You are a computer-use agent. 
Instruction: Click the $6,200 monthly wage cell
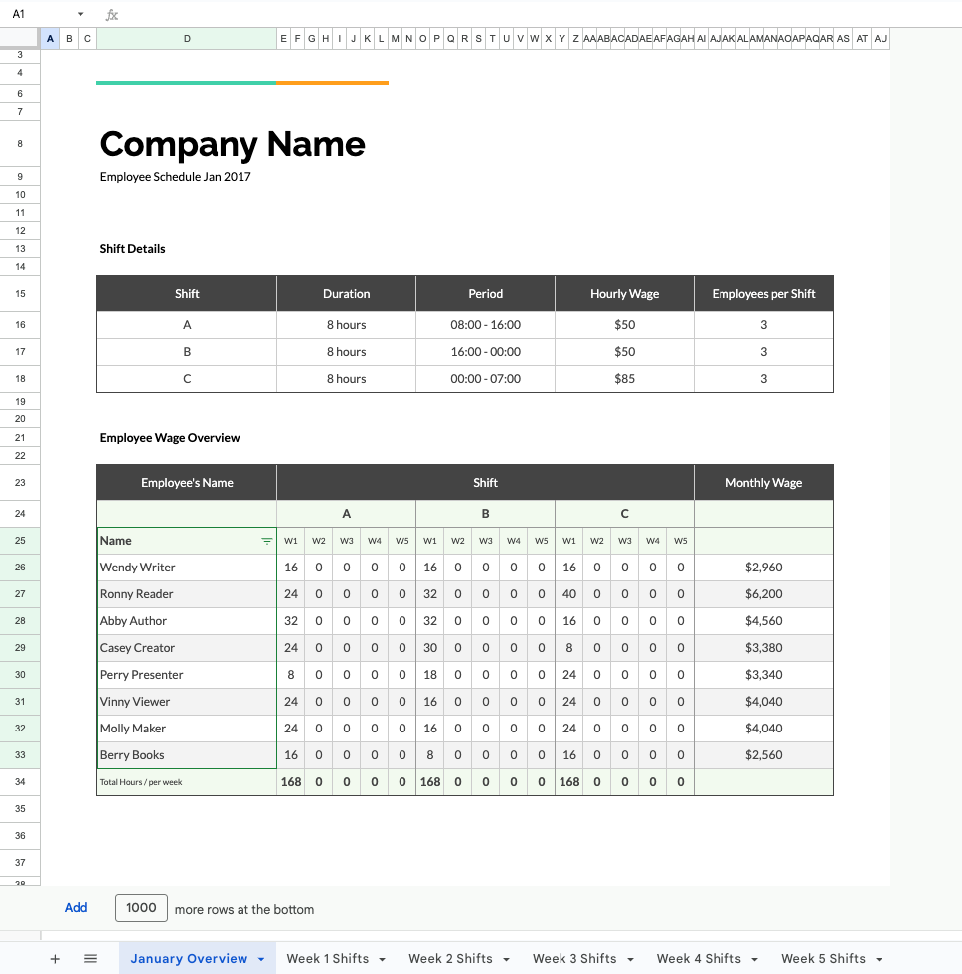click(763, 594)
